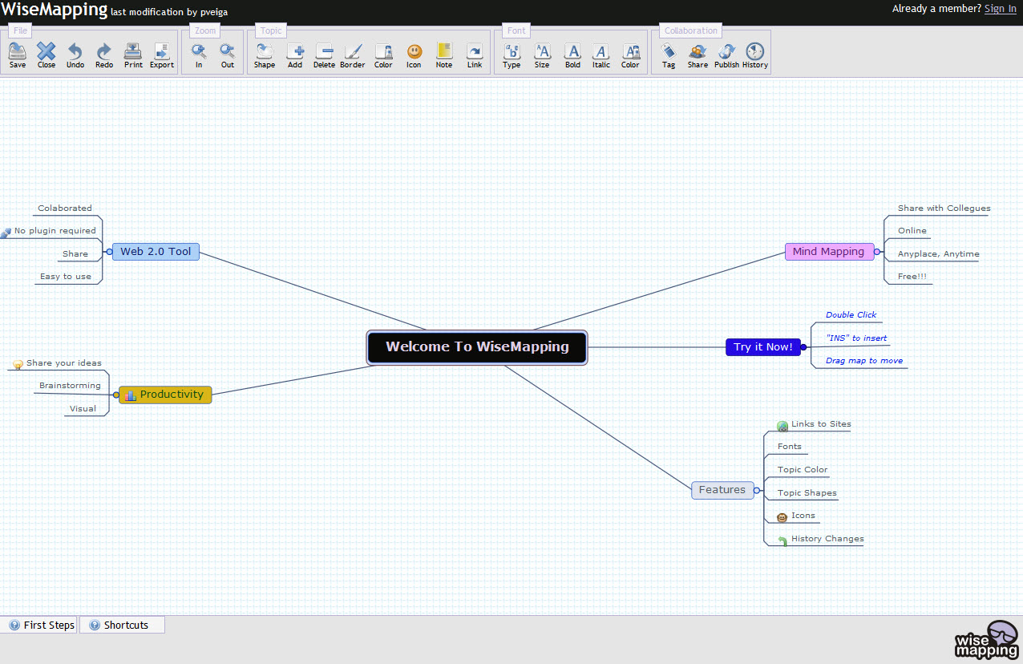This screenshot has height=664, width=1023.
Task: Click the Colaborated subtopic
Action: pos(65,208)
